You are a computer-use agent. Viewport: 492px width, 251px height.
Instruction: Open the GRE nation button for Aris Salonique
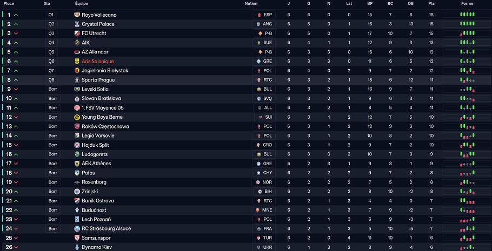point(264,62)
